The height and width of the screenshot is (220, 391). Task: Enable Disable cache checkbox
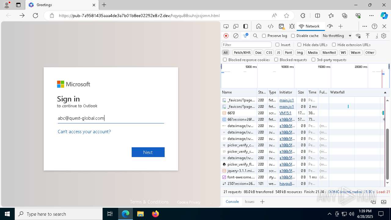pyautogui.click(x=293, y=36)
